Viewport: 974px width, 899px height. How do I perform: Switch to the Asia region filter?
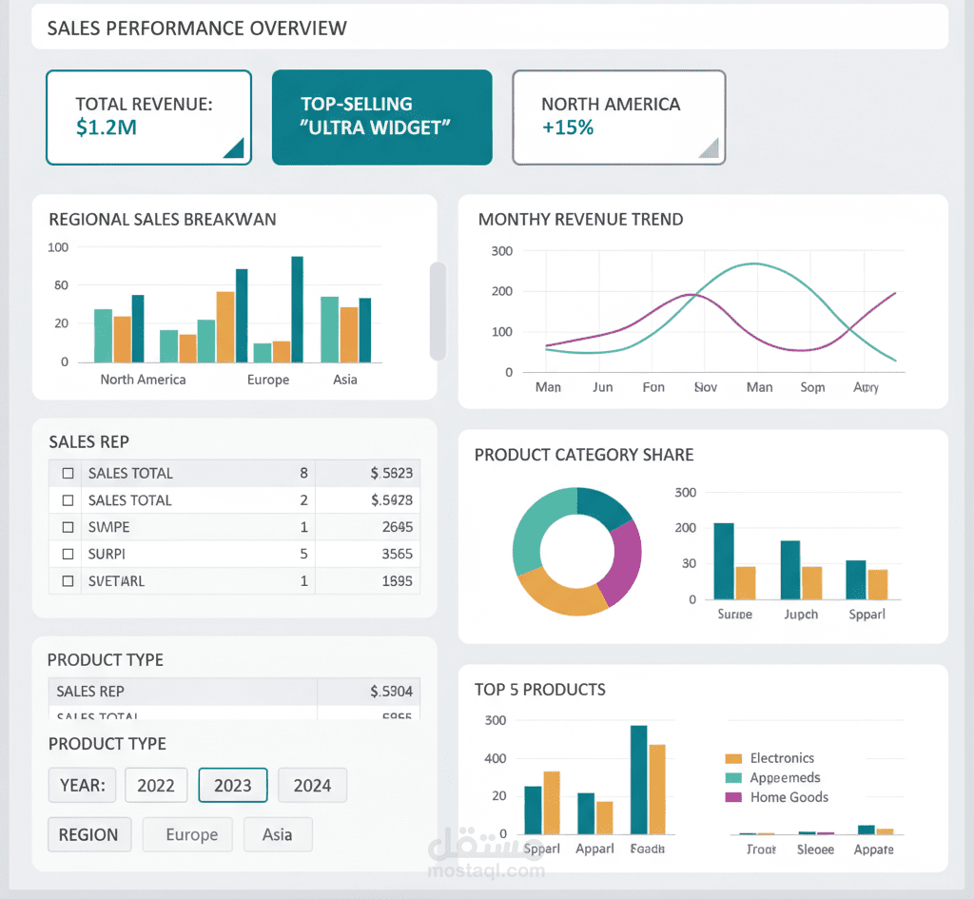click(278, 834)
